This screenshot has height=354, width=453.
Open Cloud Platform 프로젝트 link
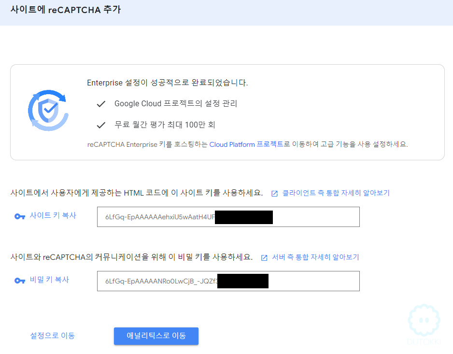(x=246, y=144)
